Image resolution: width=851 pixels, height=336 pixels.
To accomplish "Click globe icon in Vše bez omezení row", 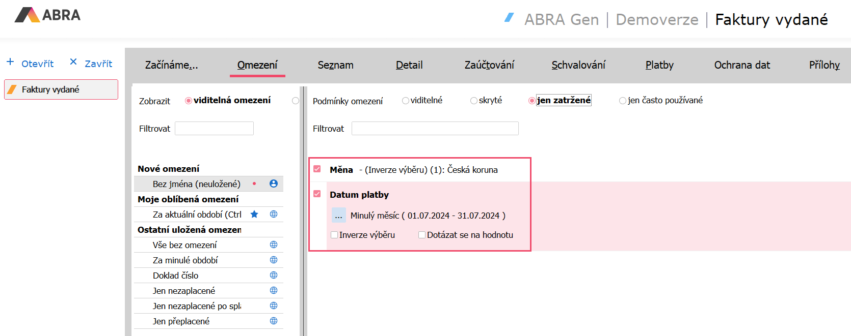I will (x=274, y=245).
